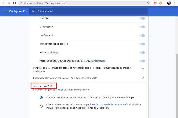Open the external link icon for Controlar cómo se utiliza
The height and width of the screenshot is (118, 178).
point(143,70)
